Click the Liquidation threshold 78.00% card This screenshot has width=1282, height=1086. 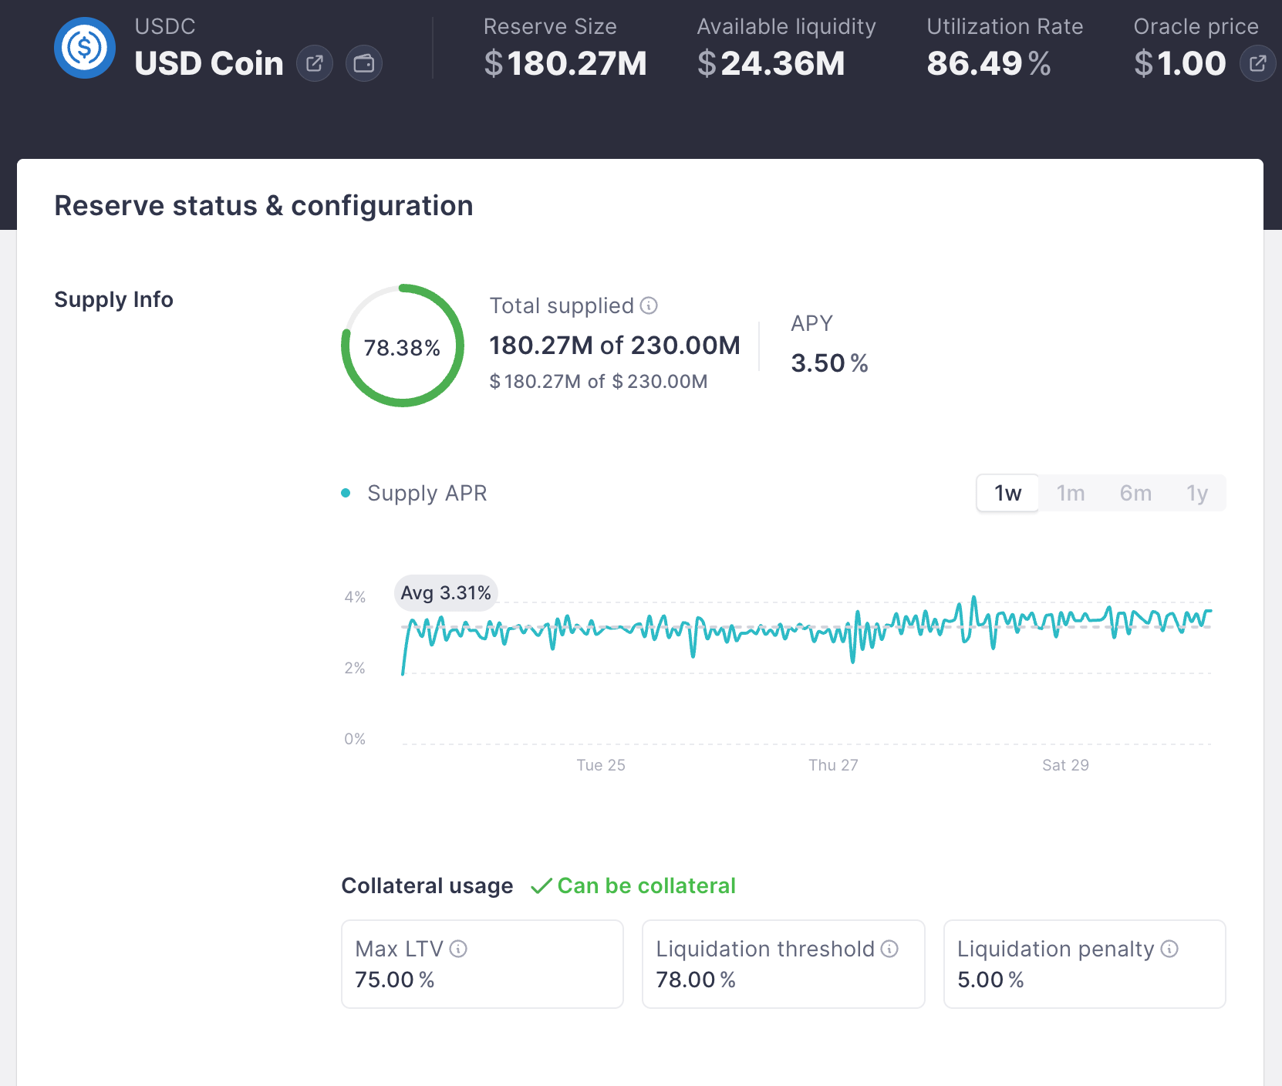[784, 964]
